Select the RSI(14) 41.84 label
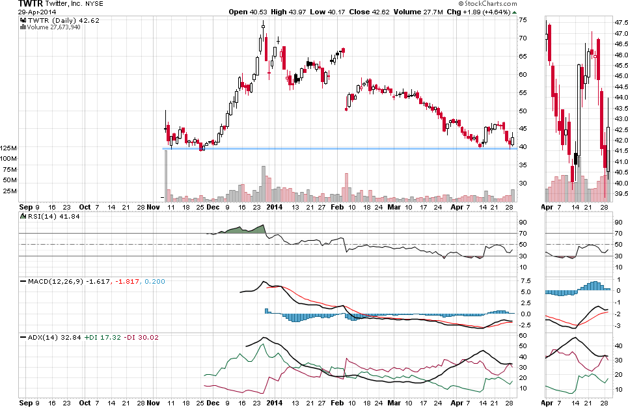Viewport: 628px width, 408px height. coord(53,216)
